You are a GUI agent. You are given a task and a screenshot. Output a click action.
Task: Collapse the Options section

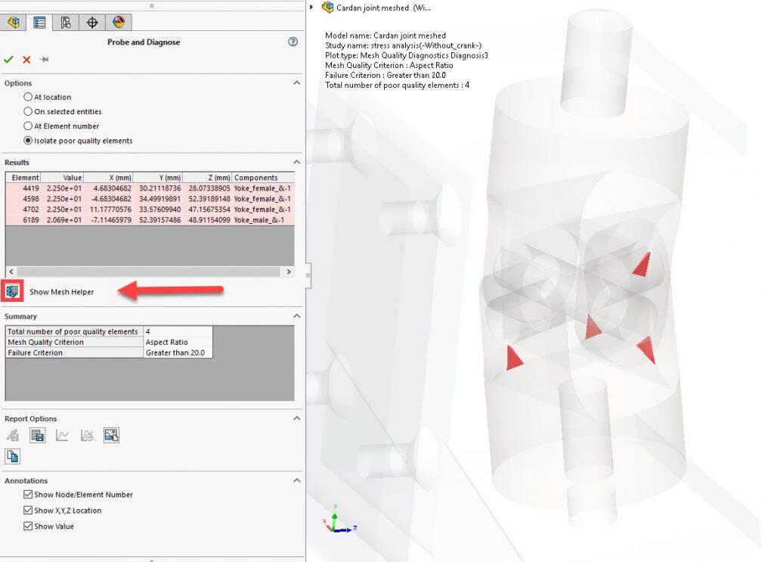coord(296,83)
